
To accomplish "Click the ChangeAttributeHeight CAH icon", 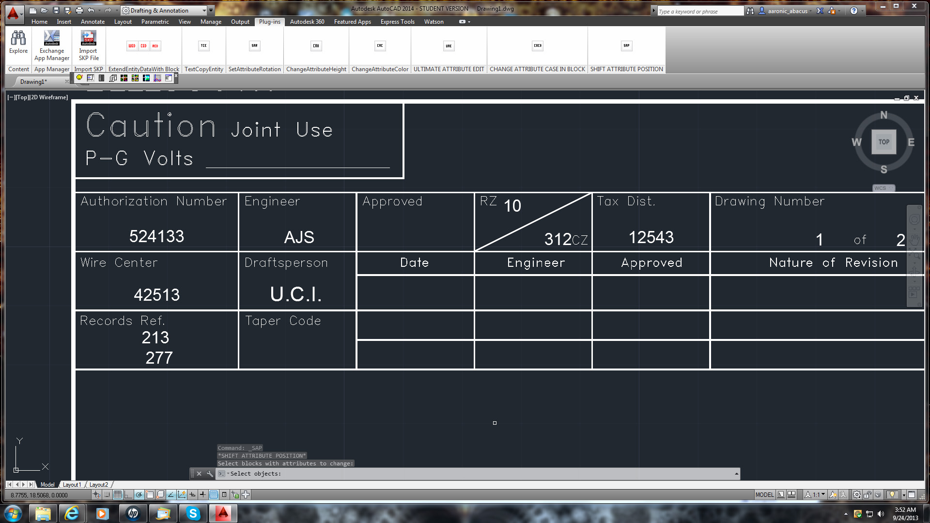I will pos(316,46).
